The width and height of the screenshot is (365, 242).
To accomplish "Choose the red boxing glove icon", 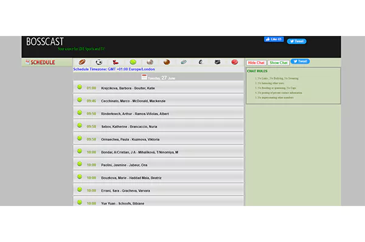I will tap(116, 62).
